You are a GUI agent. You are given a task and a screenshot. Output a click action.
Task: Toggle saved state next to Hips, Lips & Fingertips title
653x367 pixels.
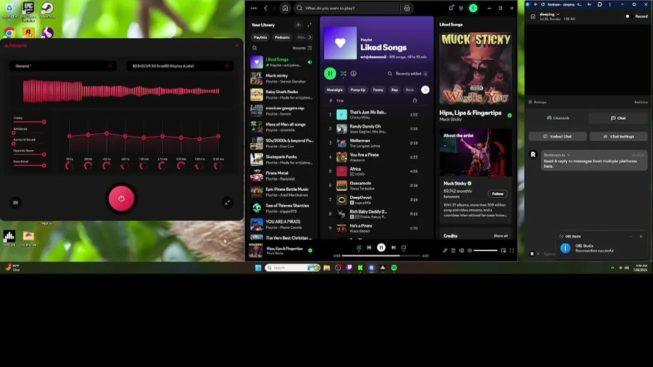click(x=509, y=115)
